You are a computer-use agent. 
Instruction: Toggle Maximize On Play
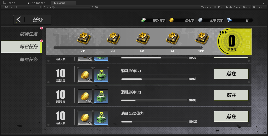212,7
